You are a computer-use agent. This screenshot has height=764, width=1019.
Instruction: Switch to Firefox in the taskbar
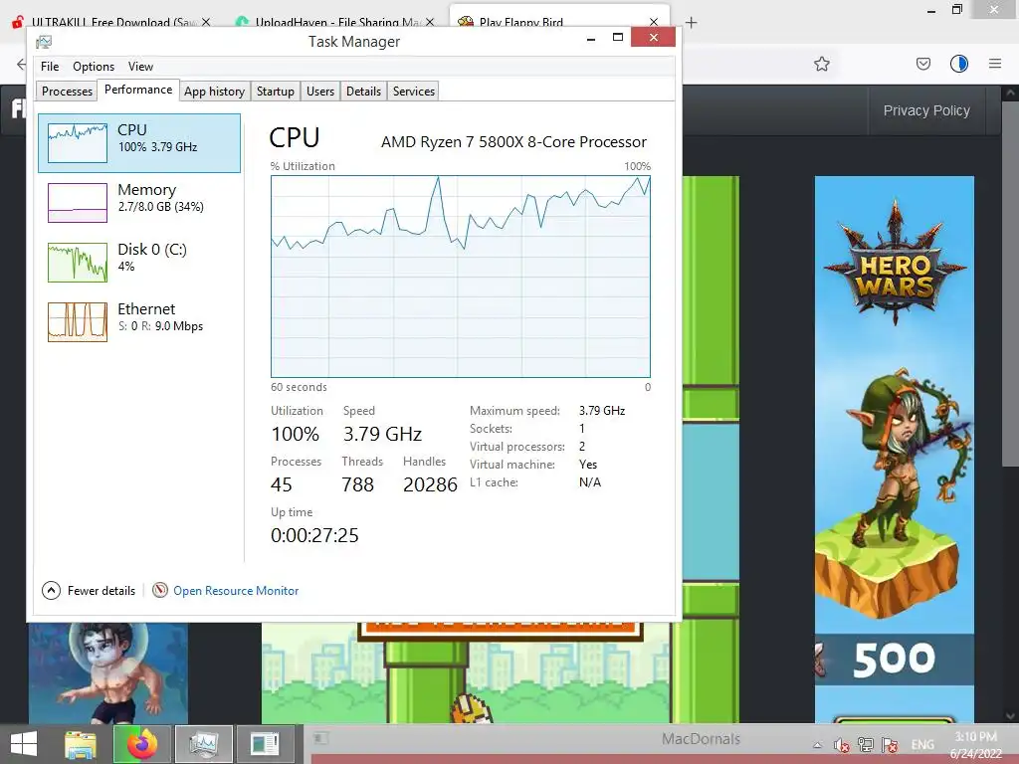(141, 744)
